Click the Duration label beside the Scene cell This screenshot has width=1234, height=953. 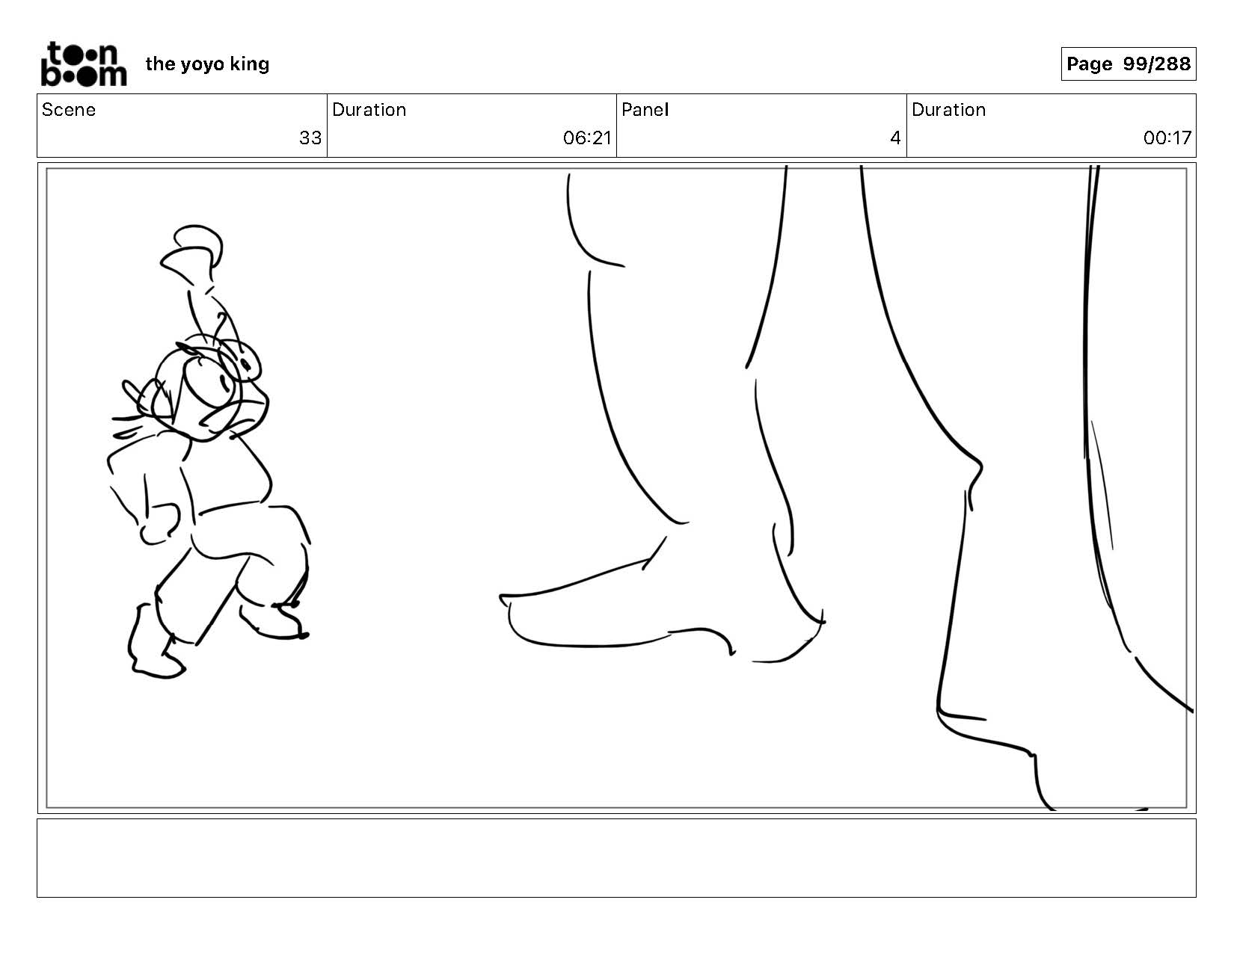coord(369,110)
